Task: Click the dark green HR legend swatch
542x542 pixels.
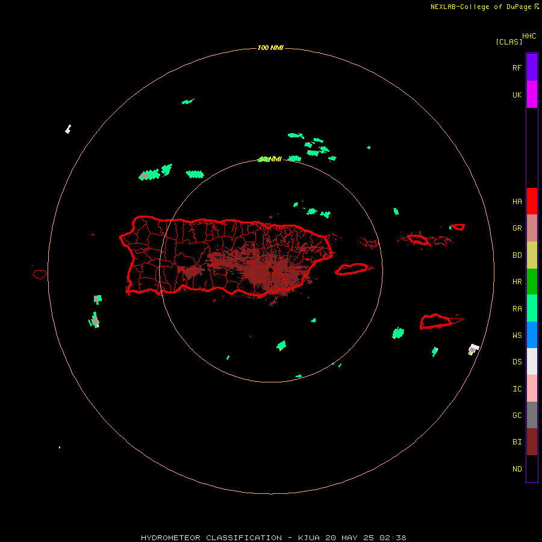Action: click(x=532, y=282)
